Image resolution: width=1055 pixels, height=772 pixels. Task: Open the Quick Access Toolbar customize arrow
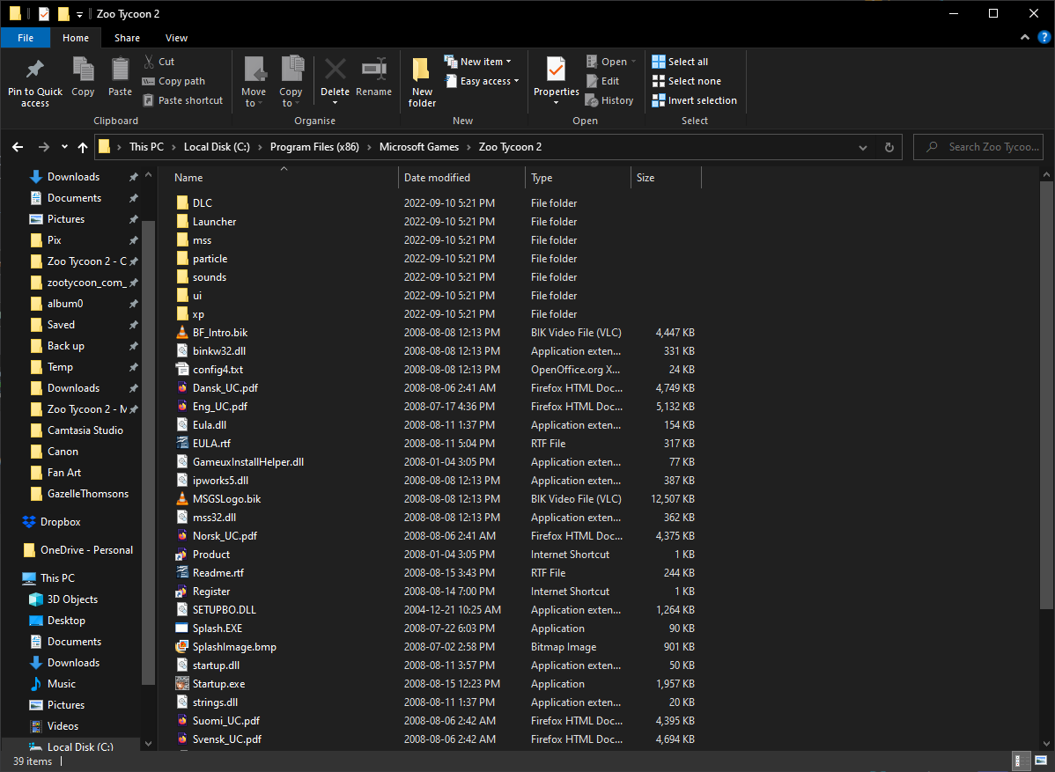(x=79, y=14)
